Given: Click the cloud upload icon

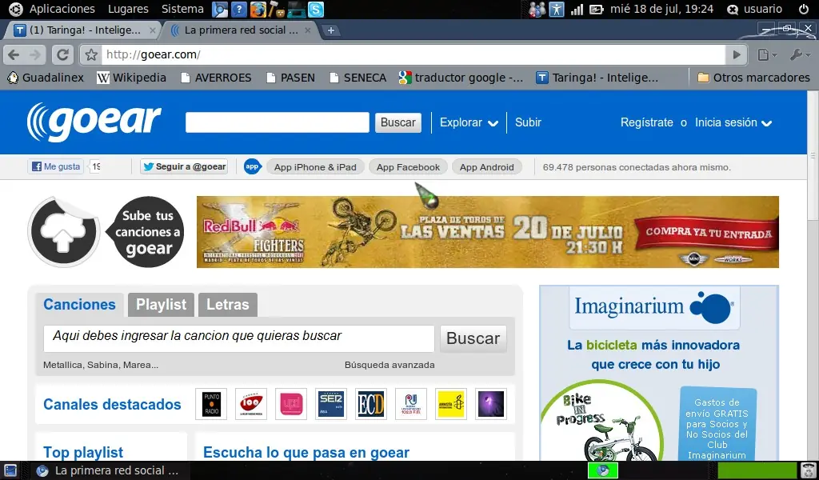Looking at the screenshot, I should point(64,231).
